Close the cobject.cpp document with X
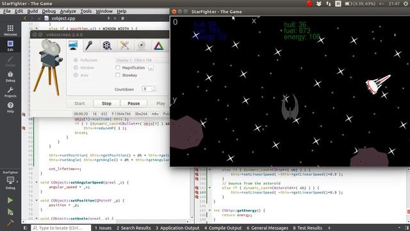 point(115,19)
